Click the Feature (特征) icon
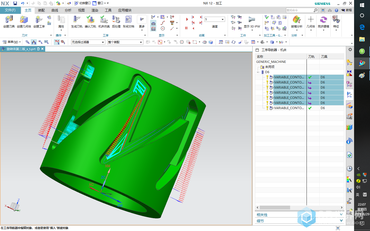The image size is (370, 231). (336, 22)
